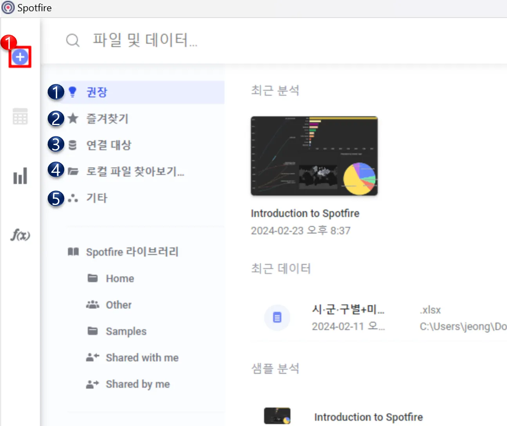
Task: Open Shared with me
Action: tap(142, 358)
